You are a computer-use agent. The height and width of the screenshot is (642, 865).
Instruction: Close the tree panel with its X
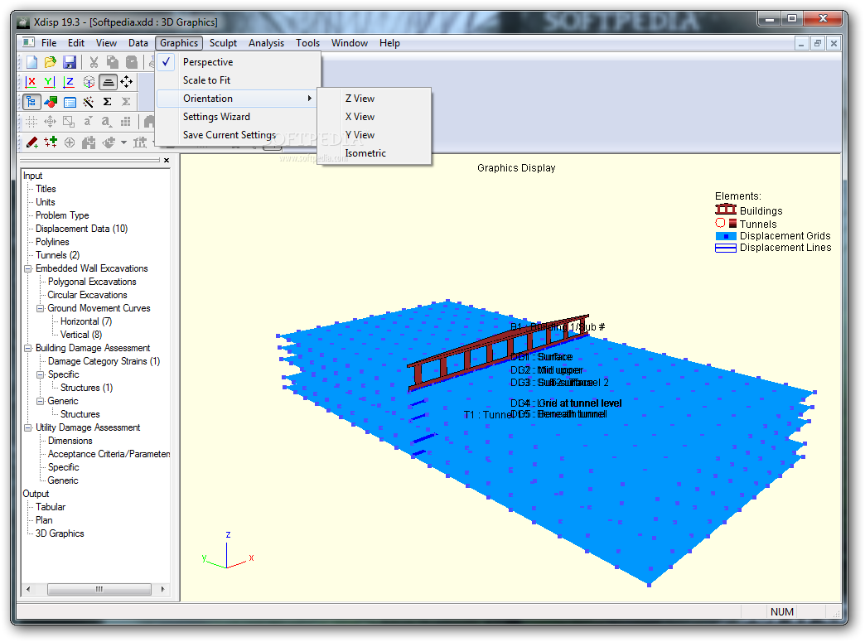[167, 160]
